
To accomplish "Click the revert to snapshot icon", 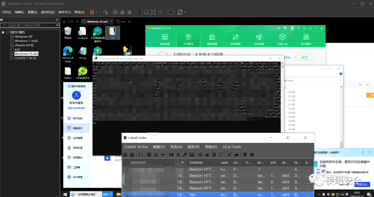I will (122, 12).
